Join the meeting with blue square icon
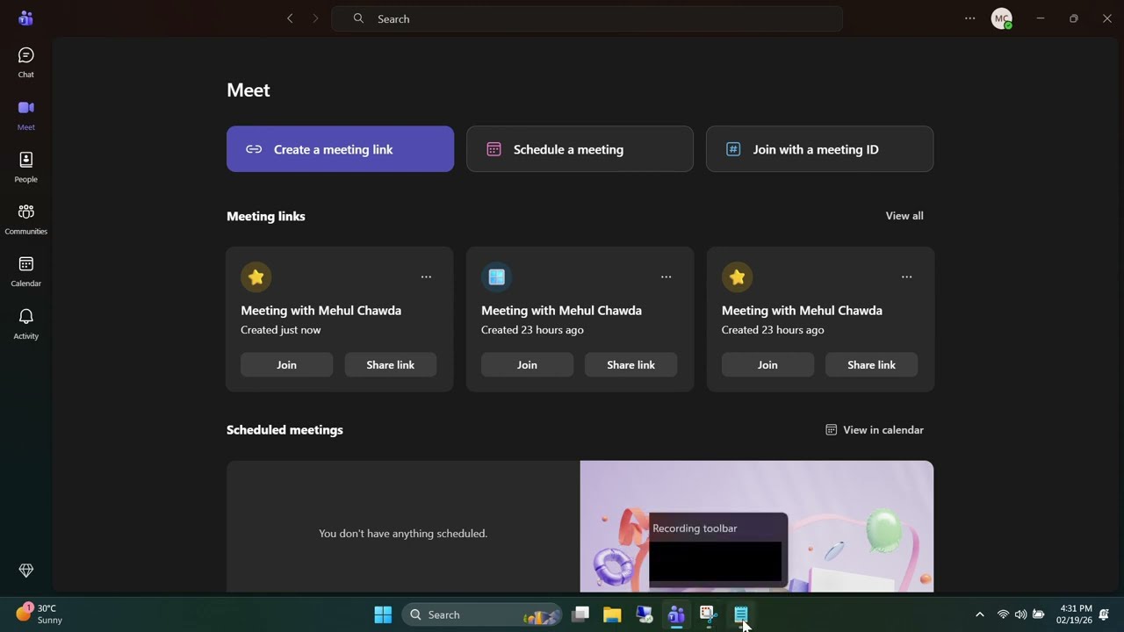Screen dimensions: 1124x632 527,365
